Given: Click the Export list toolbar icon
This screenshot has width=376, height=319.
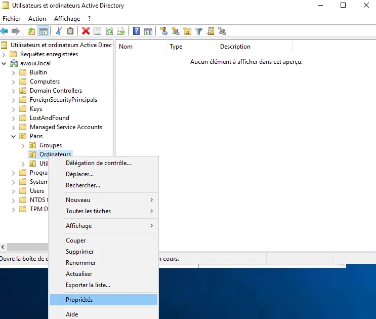Looking at the screenshot, I should [x=121, y=31].
